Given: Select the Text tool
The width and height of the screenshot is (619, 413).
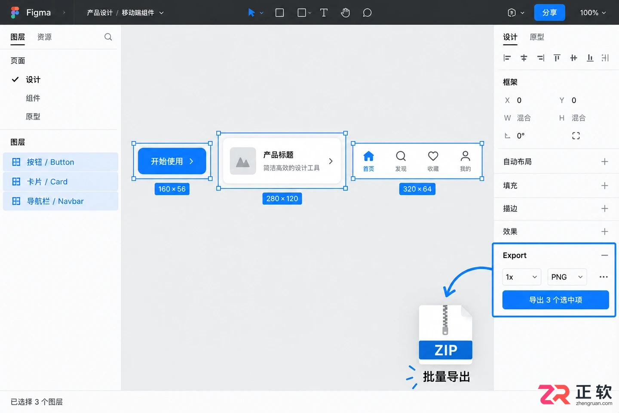Looking at the screenshot, I should (324, 12).
